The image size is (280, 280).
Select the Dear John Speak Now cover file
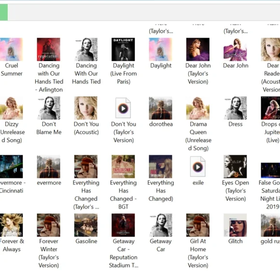(235, 49)
